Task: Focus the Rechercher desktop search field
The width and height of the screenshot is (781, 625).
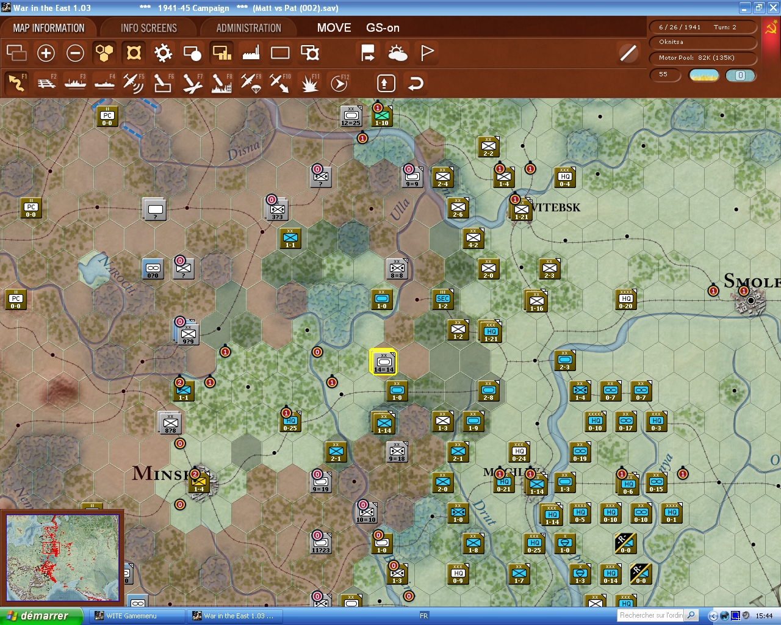Action: pos(651,615)
